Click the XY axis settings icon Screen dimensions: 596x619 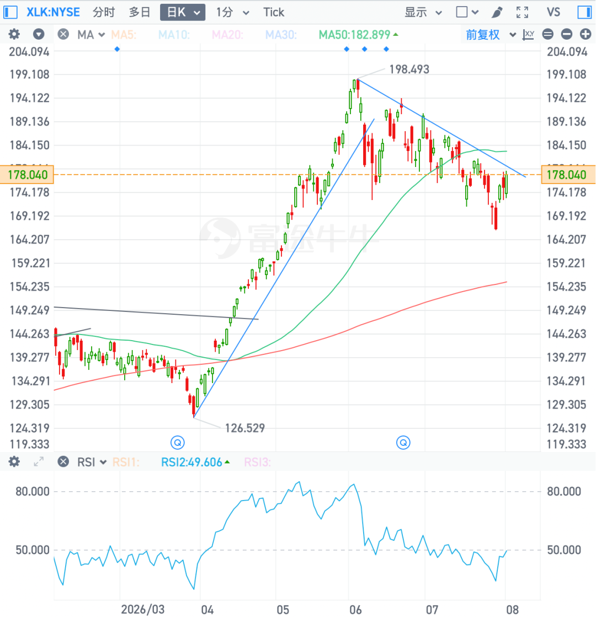(x=529, y=35)
